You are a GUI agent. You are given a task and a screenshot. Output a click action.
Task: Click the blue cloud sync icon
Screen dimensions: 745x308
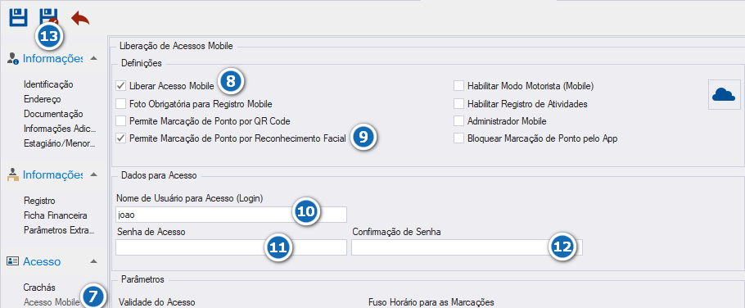pyautogui.click(x=724, y=94)
